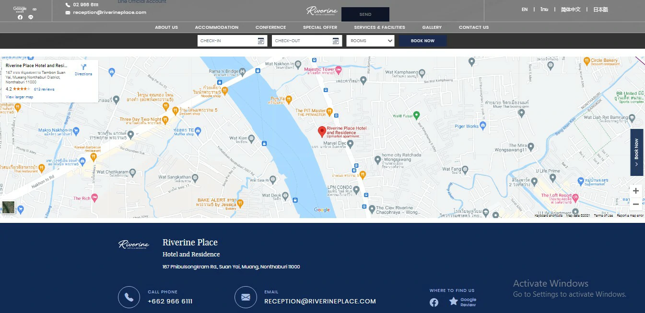Open the Special Offer menu item
This screenshot has height=313, width=645.
click(320, 27)
